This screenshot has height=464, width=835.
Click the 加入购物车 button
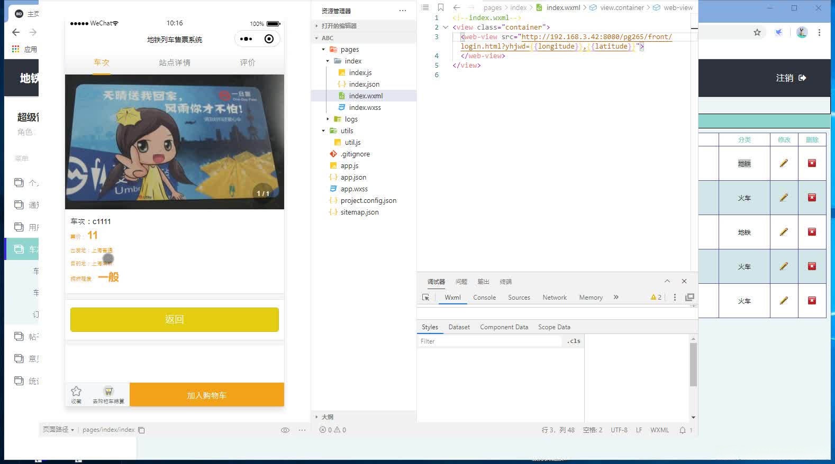click(x=207, y=395)
